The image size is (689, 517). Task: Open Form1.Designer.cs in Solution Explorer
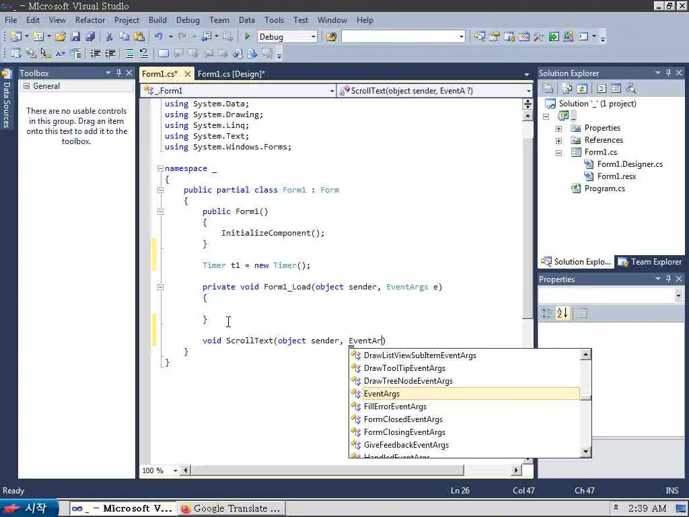pos(630,164)
